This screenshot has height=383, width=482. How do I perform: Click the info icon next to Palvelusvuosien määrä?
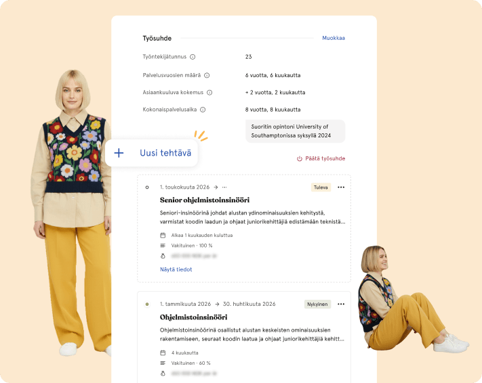pyautogui.click(x=207, y=76)
